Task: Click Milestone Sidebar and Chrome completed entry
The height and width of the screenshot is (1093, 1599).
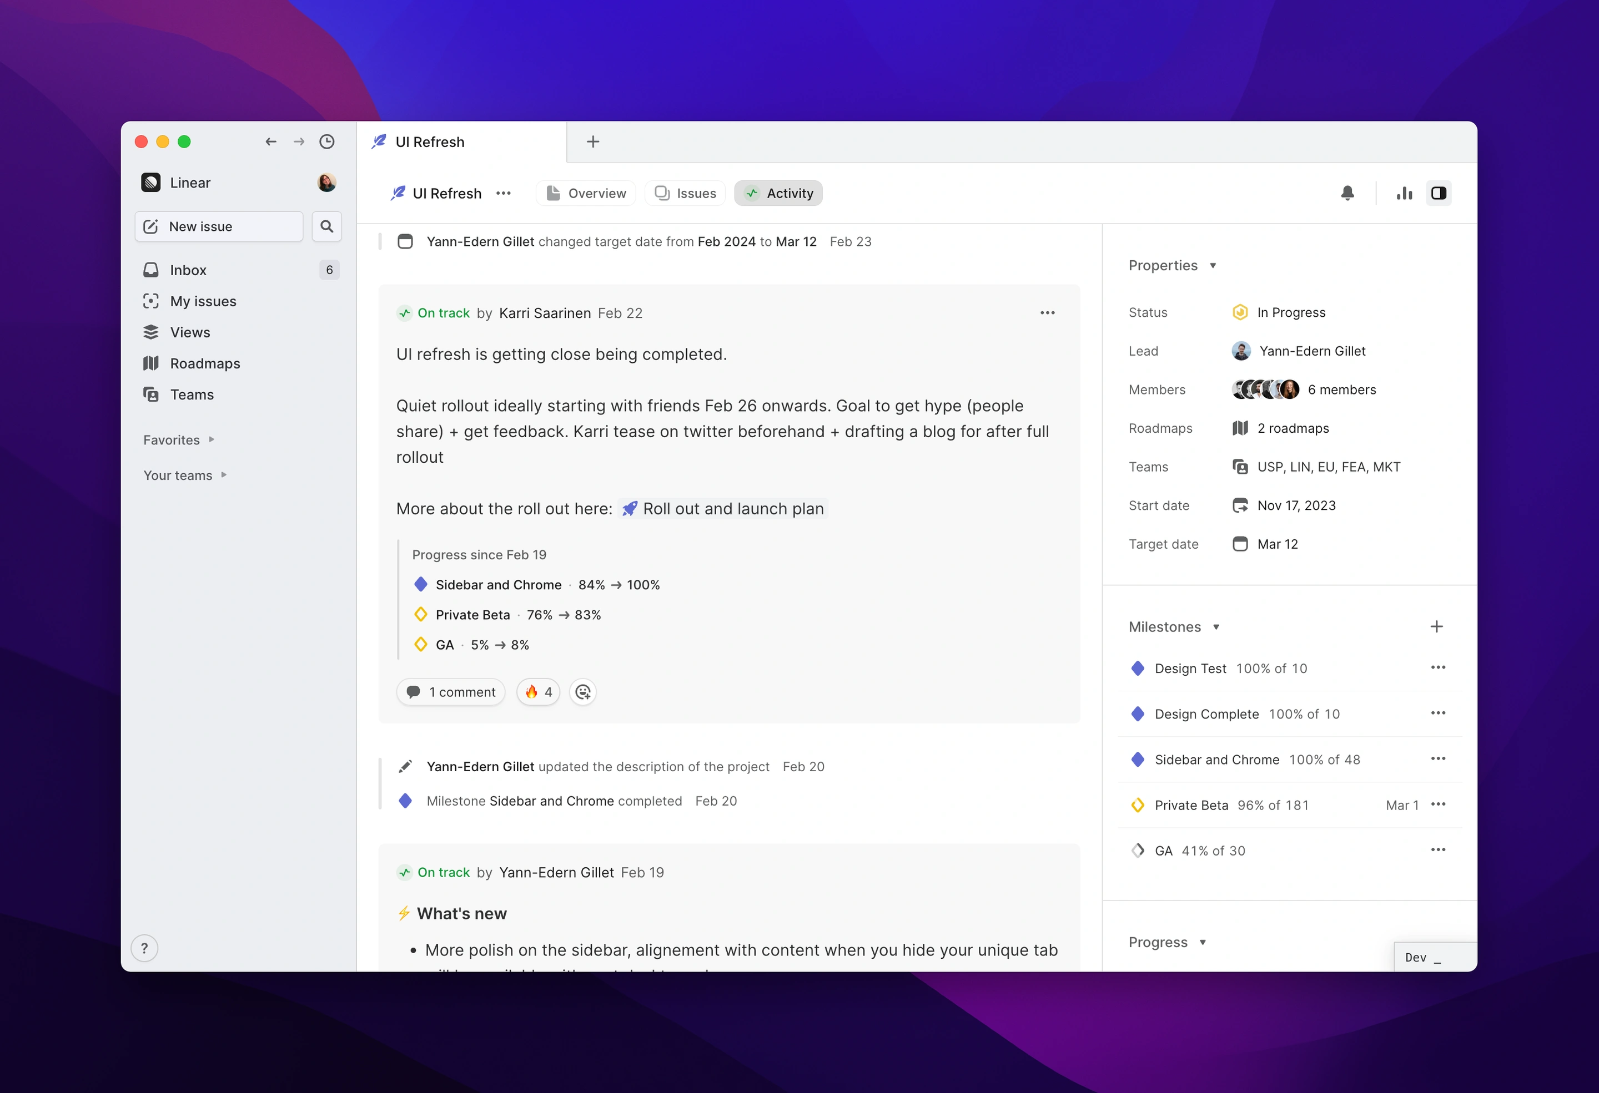Action: [567, 802]
